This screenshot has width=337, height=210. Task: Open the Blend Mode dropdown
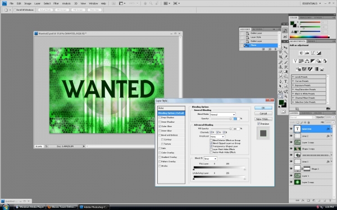(222, 114)
